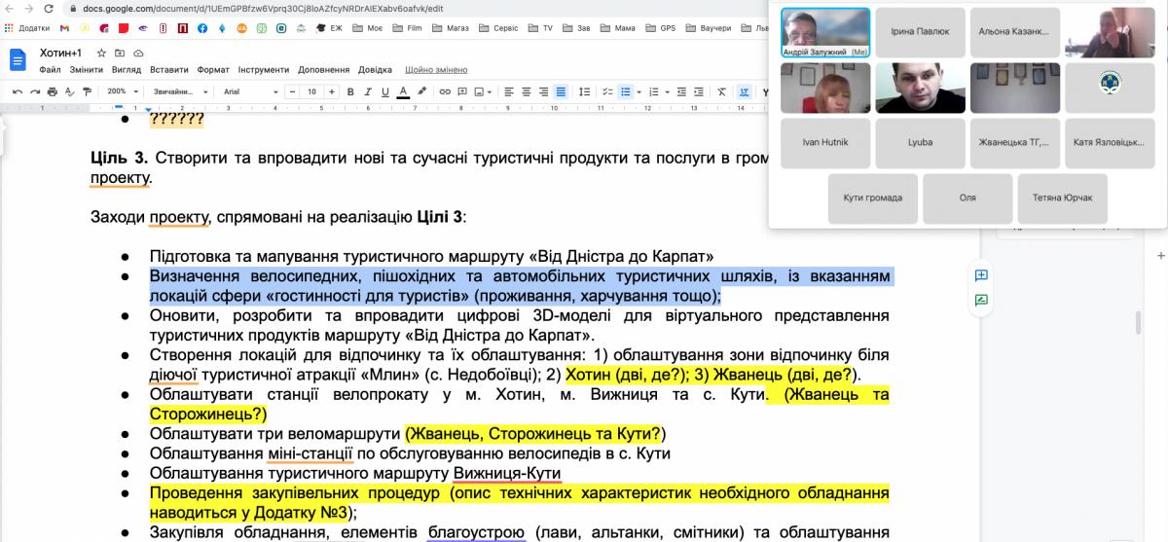Click the print icon in toolbar
The image size is (1168, 542).
coord(54,91)
